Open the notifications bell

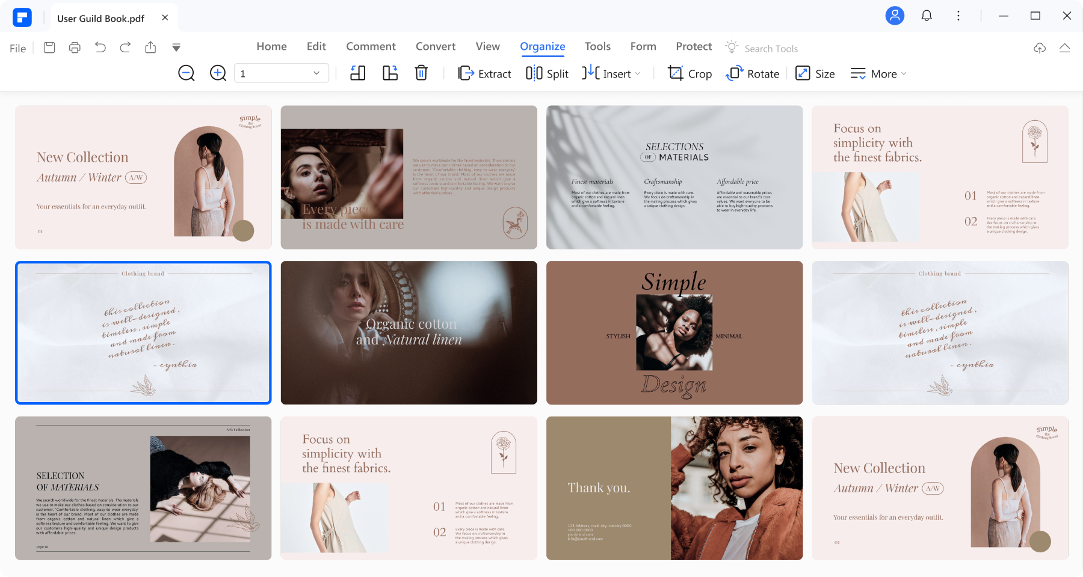tap(927, 16)
